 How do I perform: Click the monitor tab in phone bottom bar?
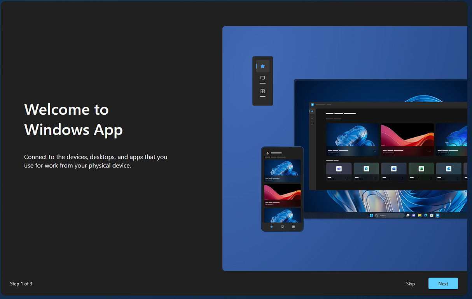282,227
